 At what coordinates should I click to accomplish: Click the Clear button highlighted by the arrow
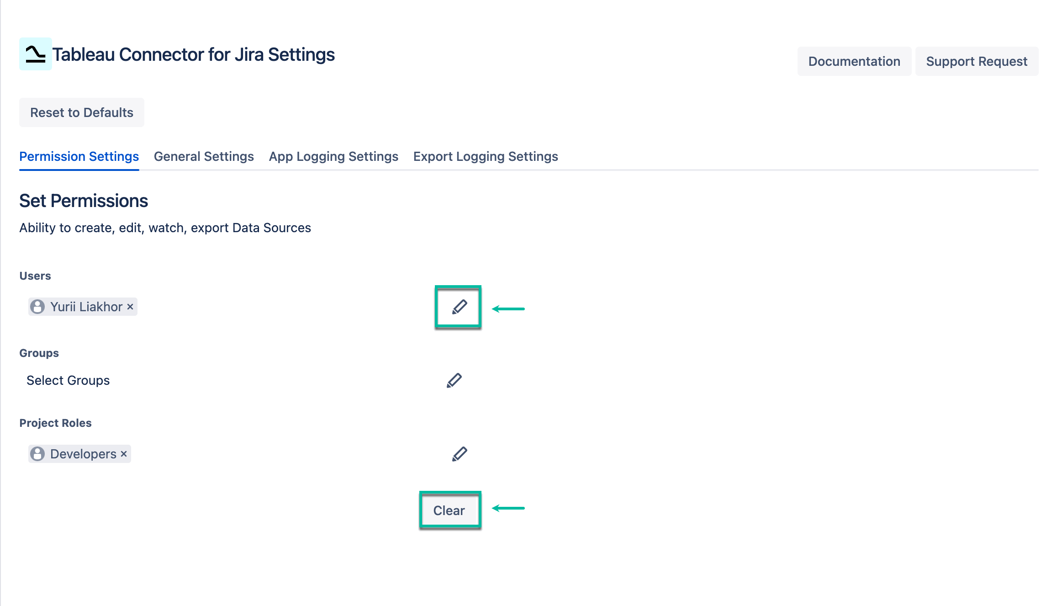(450, 510)
